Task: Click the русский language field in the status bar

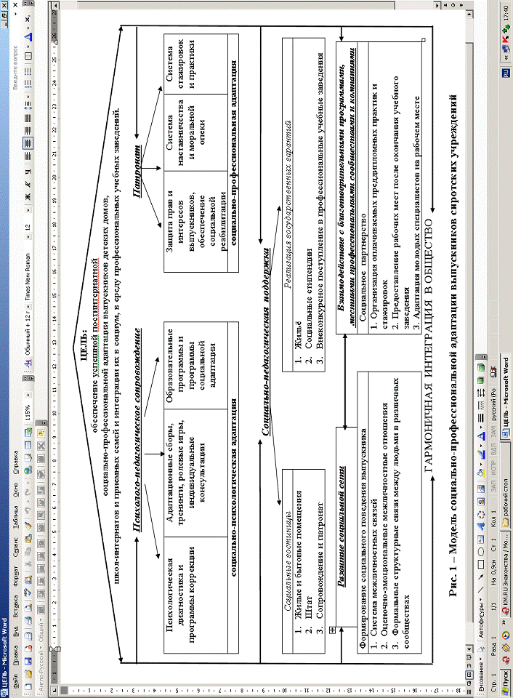Action: click(494, 405)
